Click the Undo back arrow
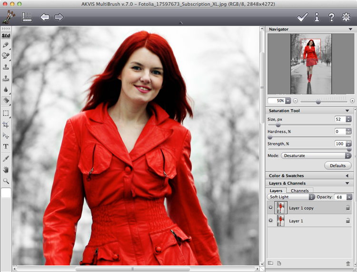This screenshot has width=357, height=272. (44, 18)
